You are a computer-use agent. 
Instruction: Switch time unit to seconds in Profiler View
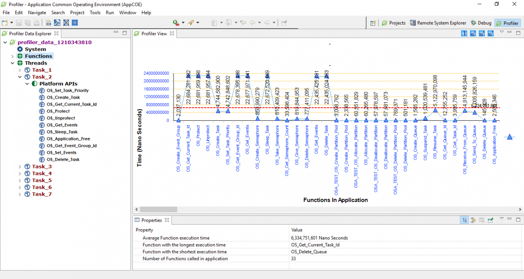(x=464, y=33)
